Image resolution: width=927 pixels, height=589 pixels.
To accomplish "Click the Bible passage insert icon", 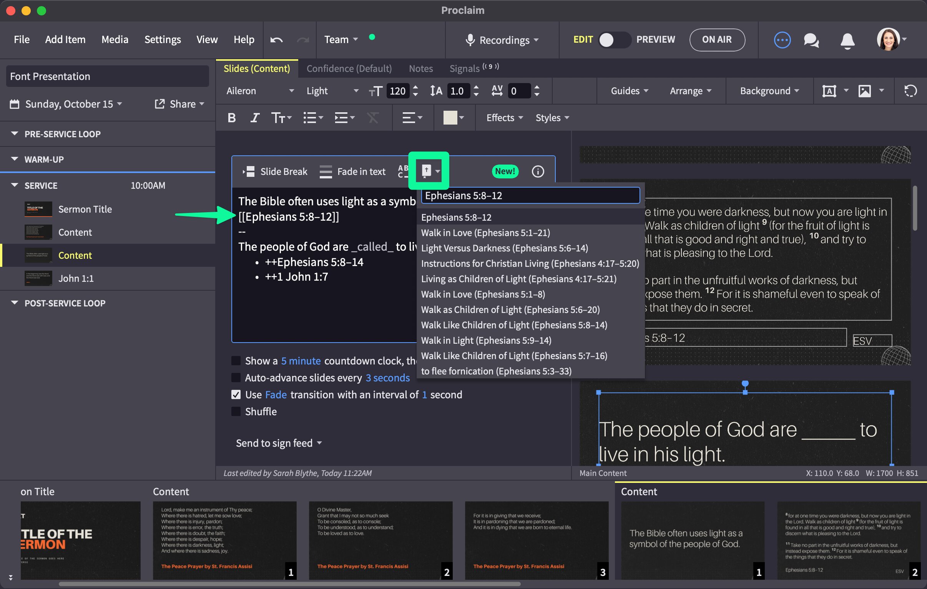I will (x=430, y=171).
